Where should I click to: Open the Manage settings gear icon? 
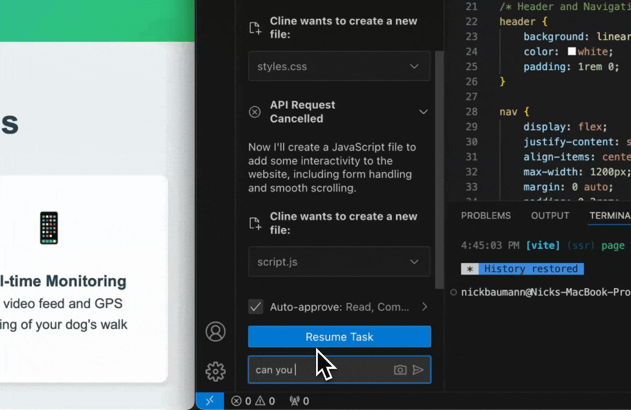click(x=216, y=371)
